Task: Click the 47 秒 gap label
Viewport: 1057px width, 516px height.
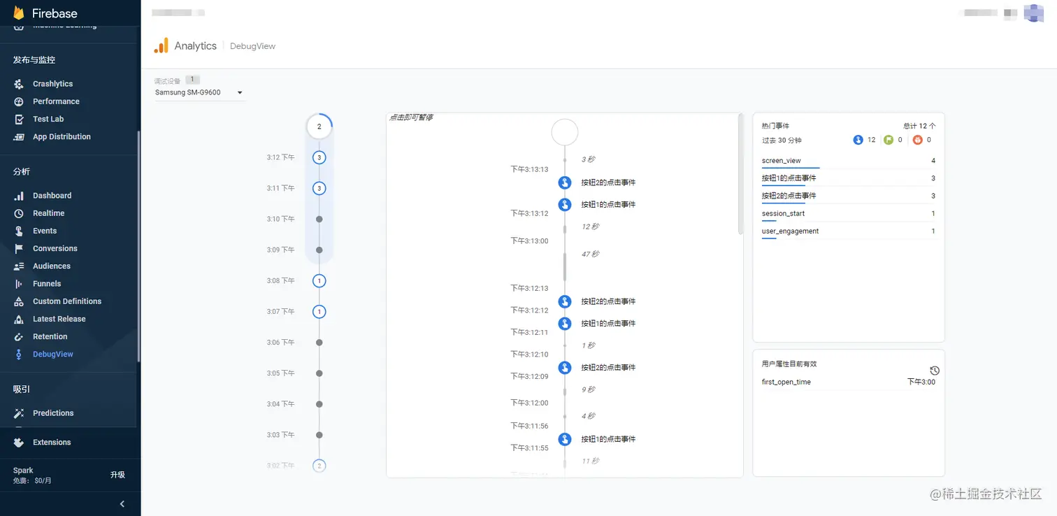Action: 591,254
